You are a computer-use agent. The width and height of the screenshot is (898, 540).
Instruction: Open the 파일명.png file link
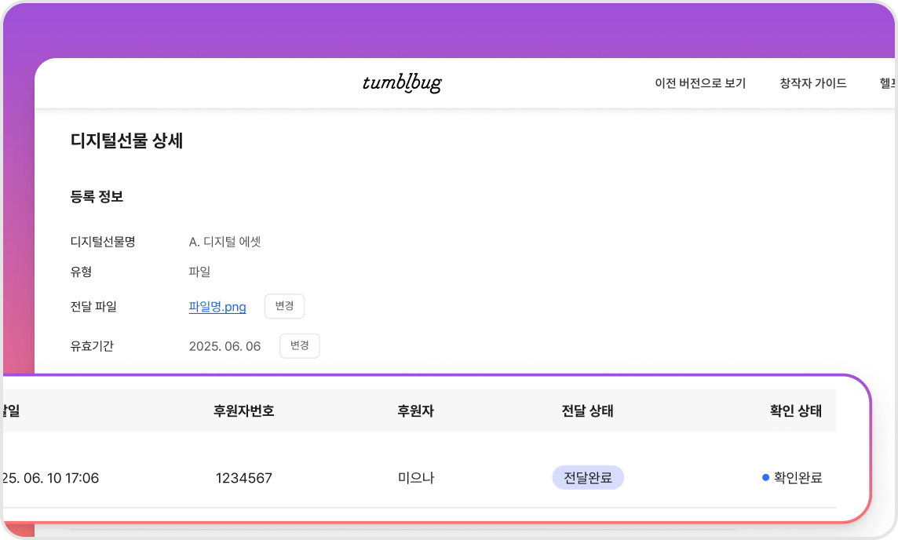(x=217, y=307)
